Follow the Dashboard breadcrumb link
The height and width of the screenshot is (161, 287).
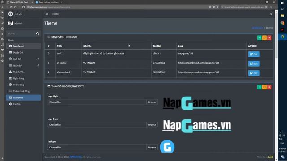pos(257,28)
